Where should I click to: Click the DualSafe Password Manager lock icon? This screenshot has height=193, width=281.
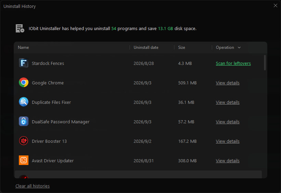pyautogui.click(x=24, y=121)
